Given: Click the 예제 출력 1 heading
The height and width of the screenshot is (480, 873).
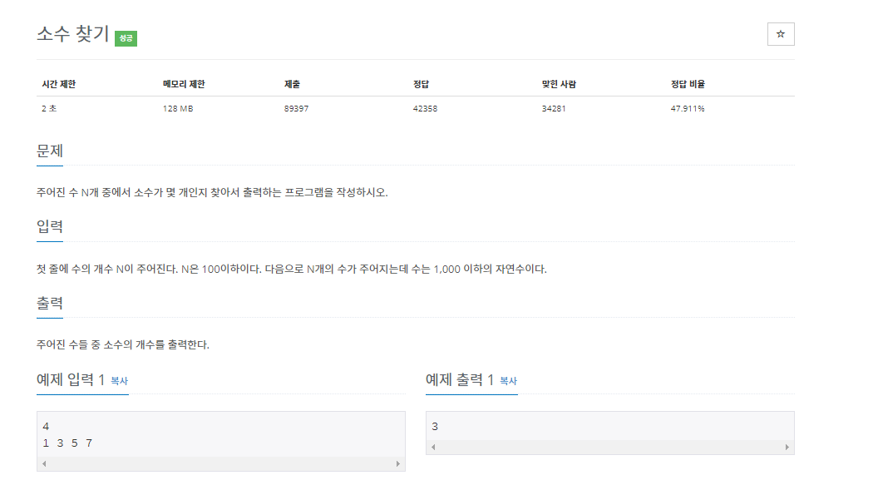Looking at the screenshot, I should pyautogui.click(x=460, y=380).
